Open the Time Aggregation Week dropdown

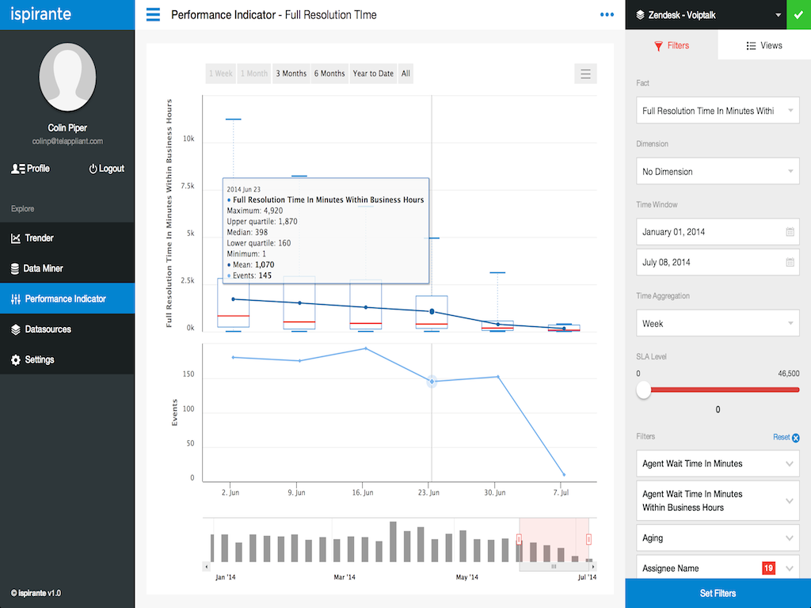tap(718, 323)
